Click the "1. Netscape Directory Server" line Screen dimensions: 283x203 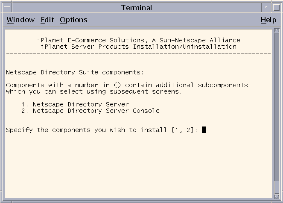[x=75, y=104]
